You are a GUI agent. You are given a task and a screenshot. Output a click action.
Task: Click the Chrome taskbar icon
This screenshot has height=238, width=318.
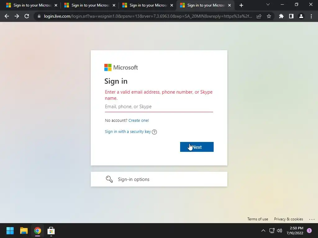coord(38,231)
